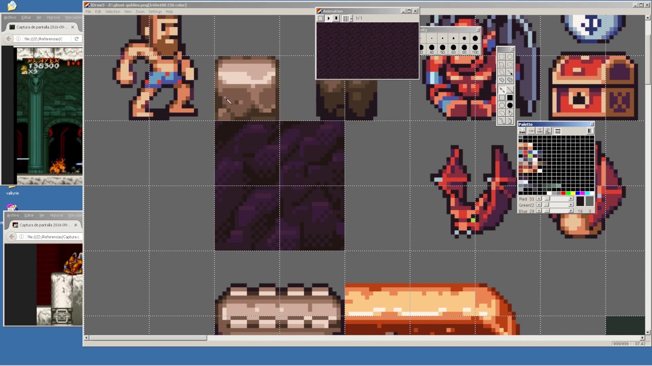Click the RGB mode button in Palette
652x366 pixels.
pyautogui.click(x=522, y=131)
